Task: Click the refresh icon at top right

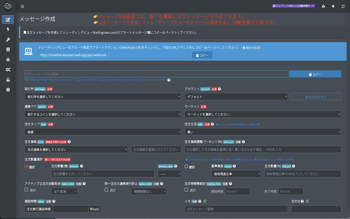Action: click(343, 6)
